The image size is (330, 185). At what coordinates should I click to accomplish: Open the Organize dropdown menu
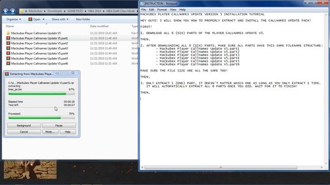tap(13, 20)
